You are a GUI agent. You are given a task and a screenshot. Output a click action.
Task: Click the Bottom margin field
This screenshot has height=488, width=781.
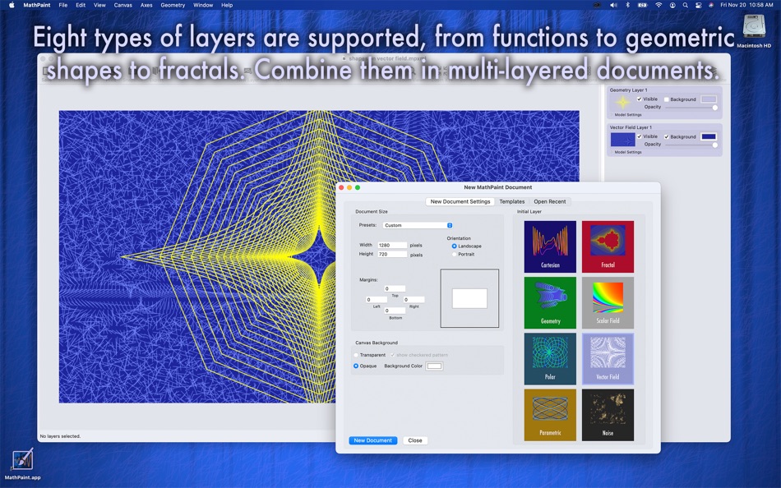tap(395, 311)
